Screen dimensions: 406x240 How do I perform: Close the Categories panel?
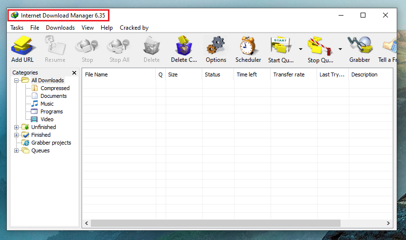[x=74, y=73]
